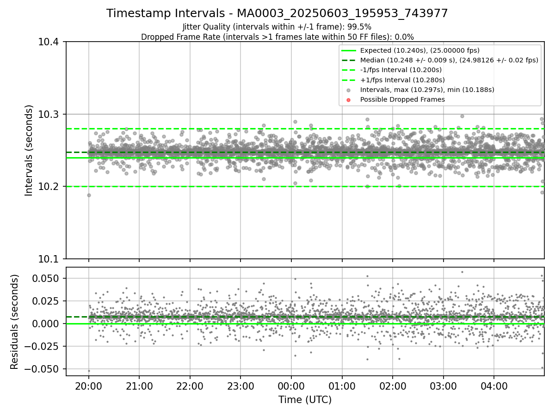Viewport: 555px width, 416px height.
Task: Click the Intervals (seconds) y-axis label
Action: coord(29,150)
